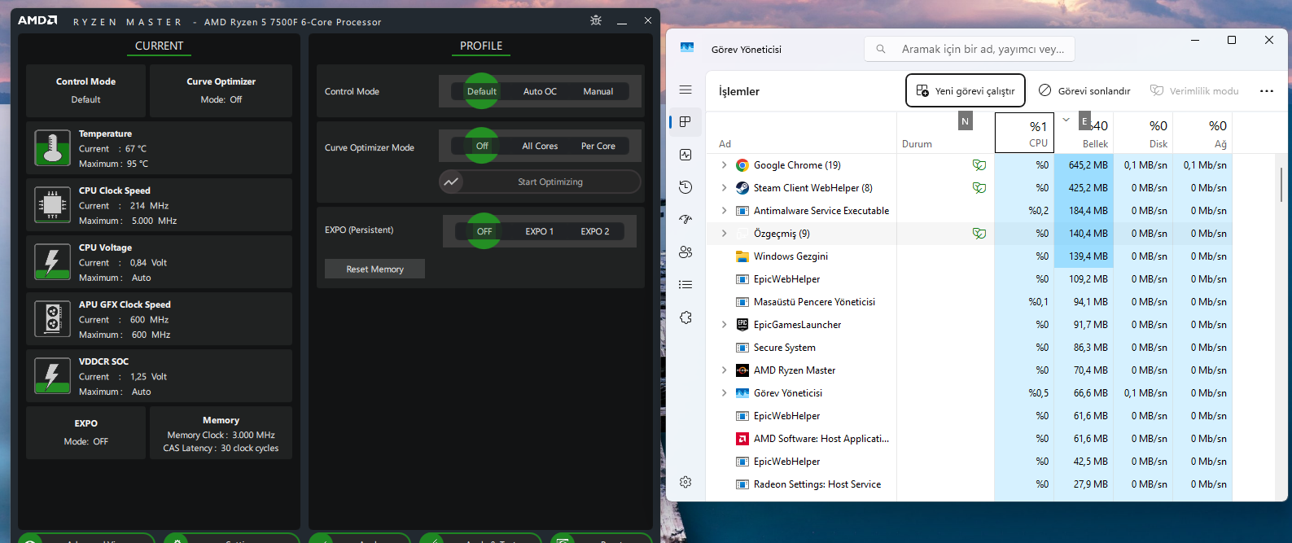Viewport: 1292px width, 543px height.
Task: Open the Processes page icon in Task Manager sidebar
Action: pyautogui.click(x=685, y=121)
